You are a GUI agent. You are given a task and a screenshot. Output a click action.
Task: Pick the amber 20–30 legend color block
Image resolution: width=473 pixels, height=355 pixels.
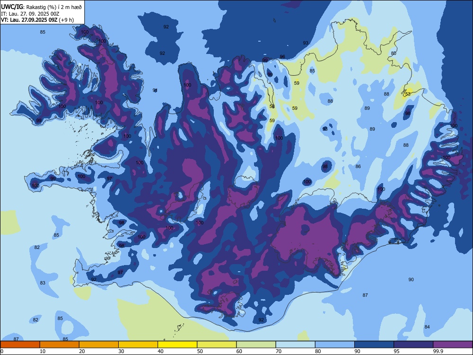point(99,345)
